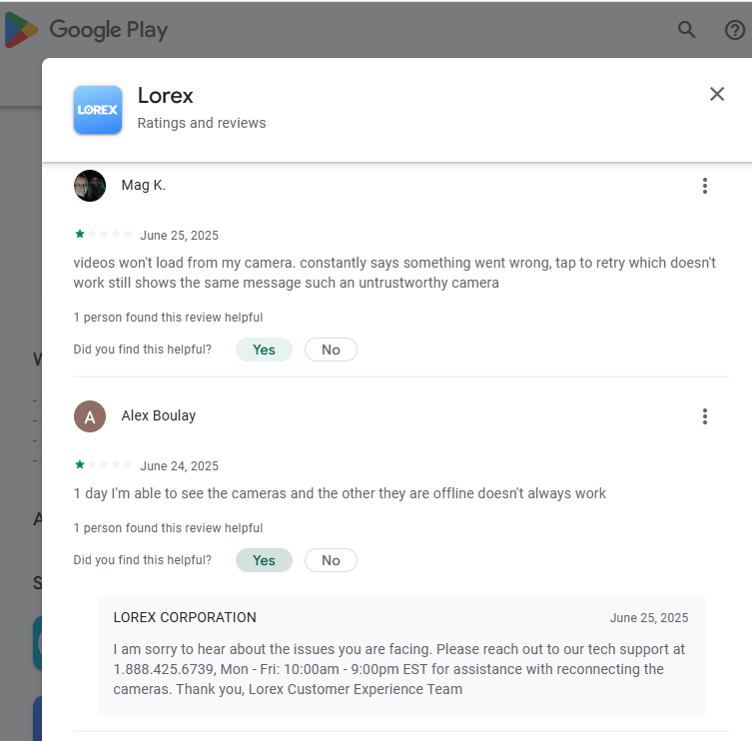Click Mag K.'s review date June 25, 2025

(179, 236)
